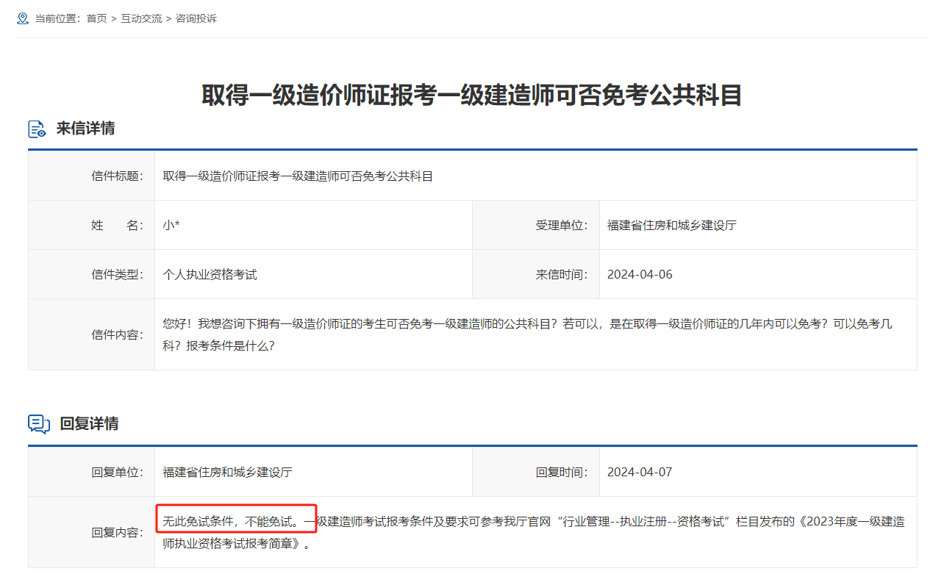The width and height of the screenshot is (944, 574).
Task: Click 受理单位 value 福建省住房和城乡建设厅
Action: [671, 225]
